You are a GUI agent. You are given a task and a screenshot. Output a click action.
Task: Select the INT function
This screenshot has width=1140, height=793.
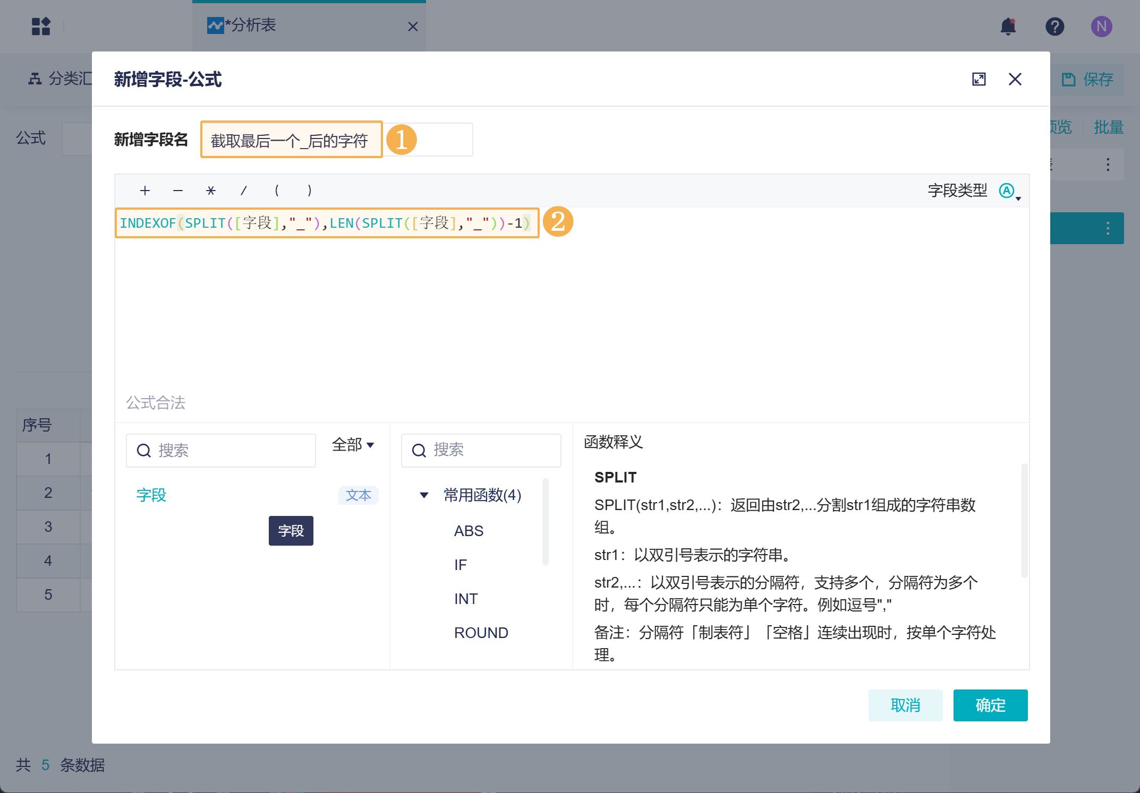coord(466,599)
